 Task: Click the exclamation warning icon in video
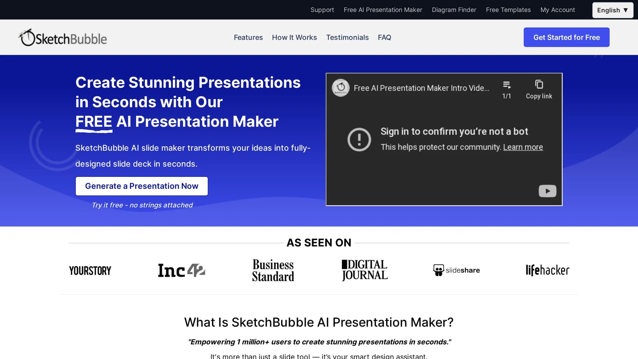[x=359, y=139]
